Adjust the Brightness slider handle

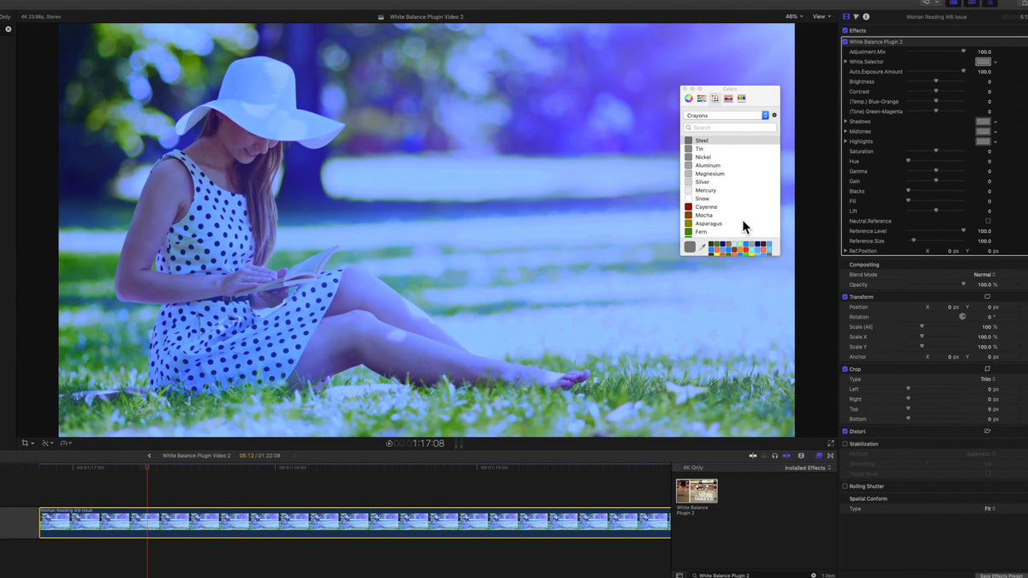coord(935,81)
